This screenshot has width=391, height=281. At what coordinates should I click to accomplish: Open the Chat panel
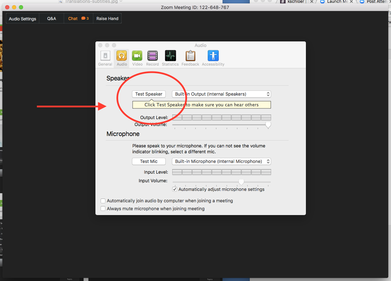pos(78,19)
